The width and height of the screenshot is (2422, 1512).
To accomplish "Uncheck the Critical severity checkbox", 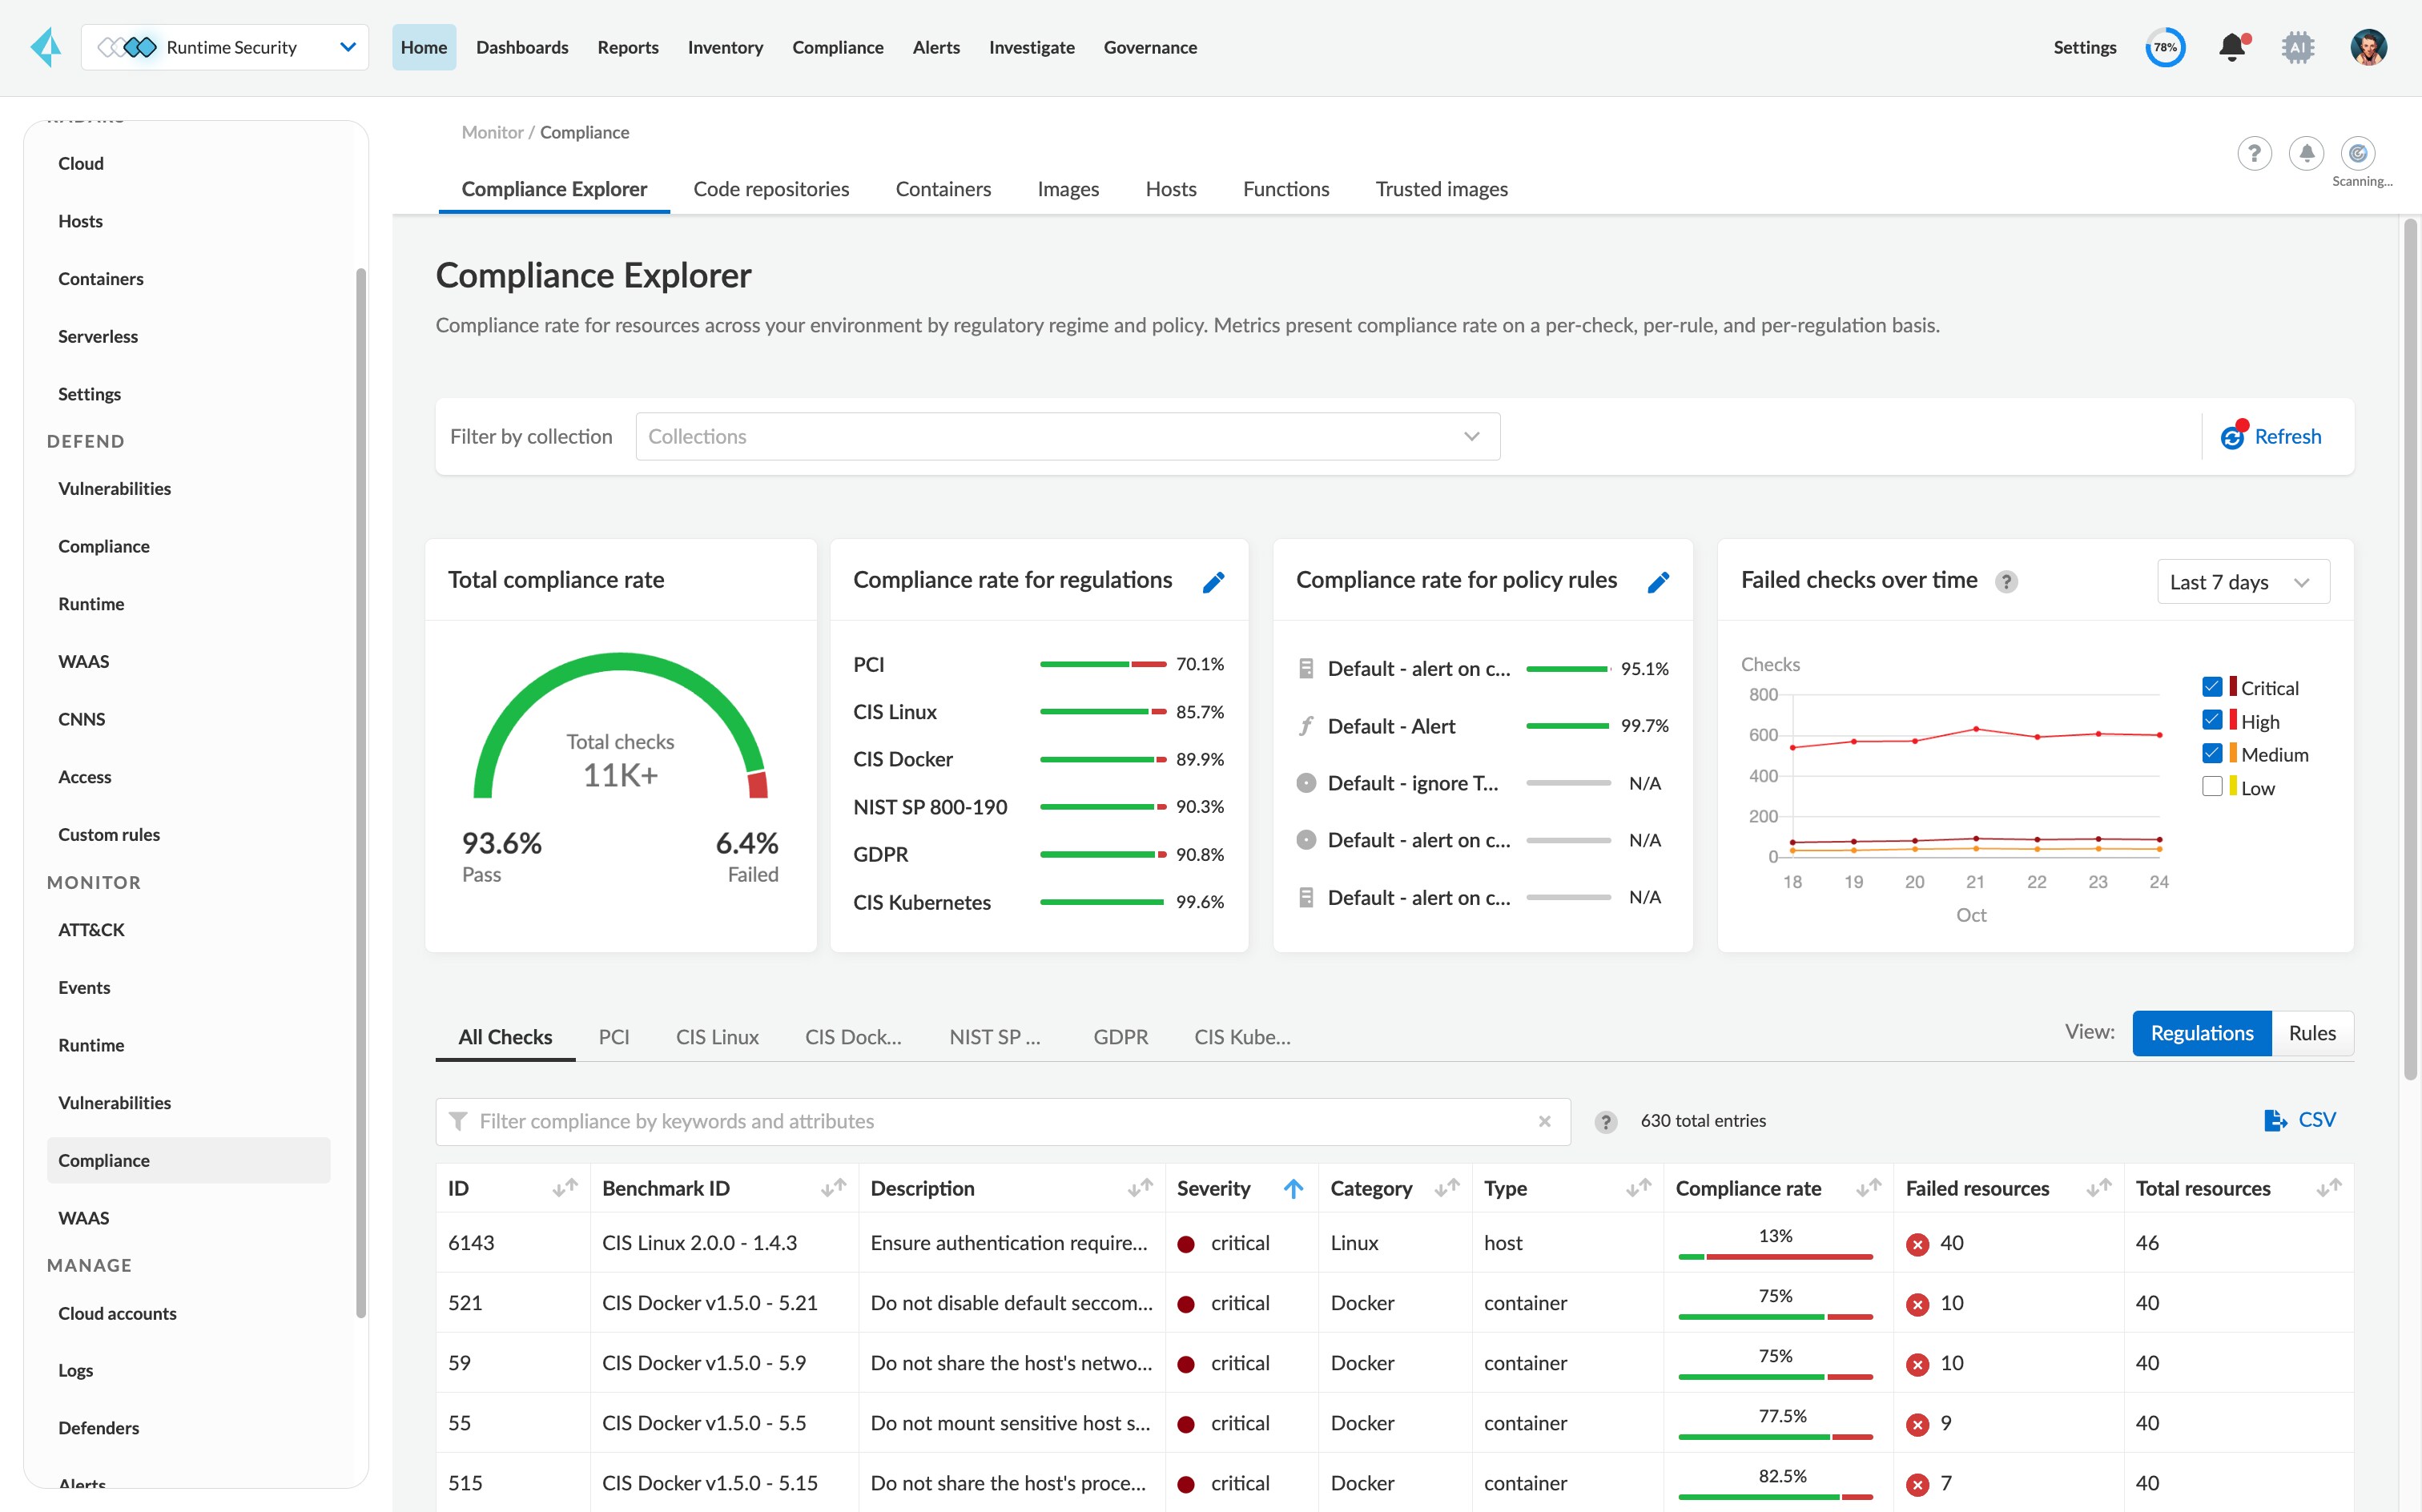I will click(2211, 687).
